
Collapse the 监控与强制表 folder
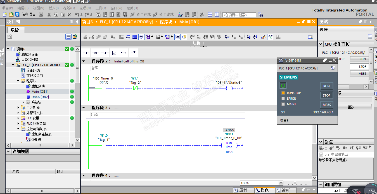18,129
